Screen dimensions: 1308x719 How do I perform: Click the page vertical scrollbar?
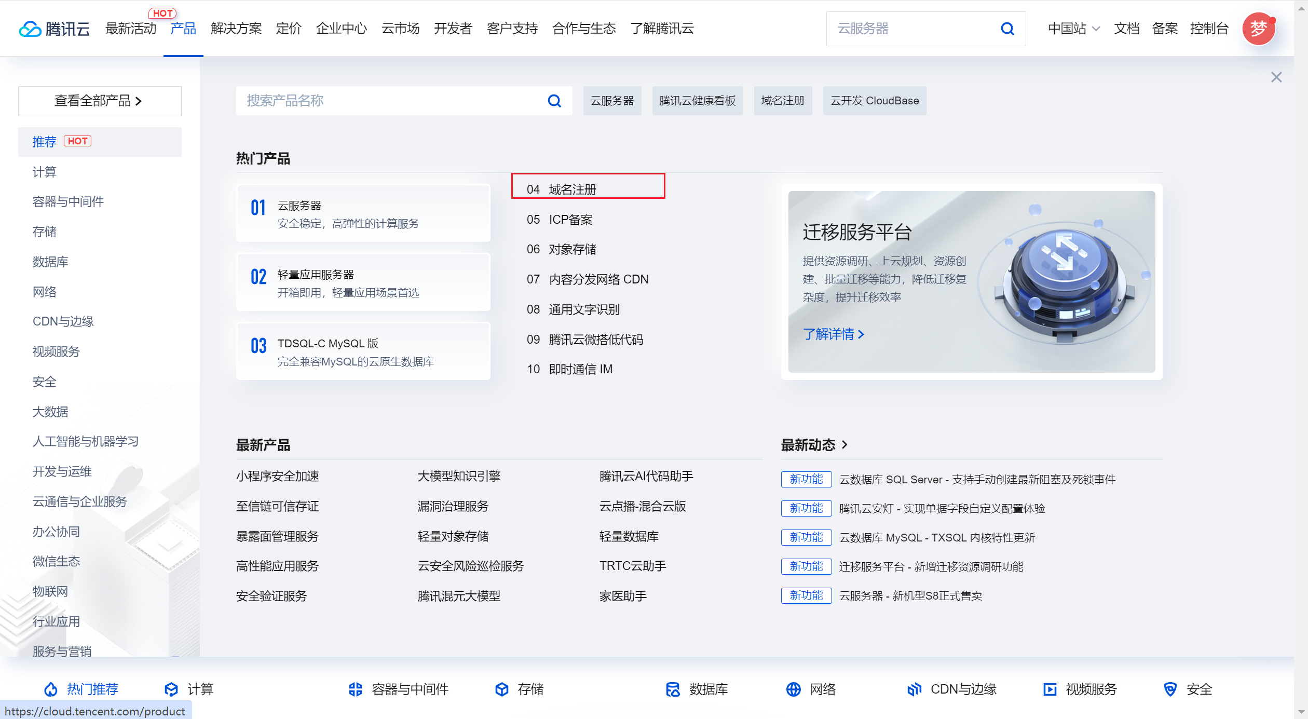click(1301, 359)
